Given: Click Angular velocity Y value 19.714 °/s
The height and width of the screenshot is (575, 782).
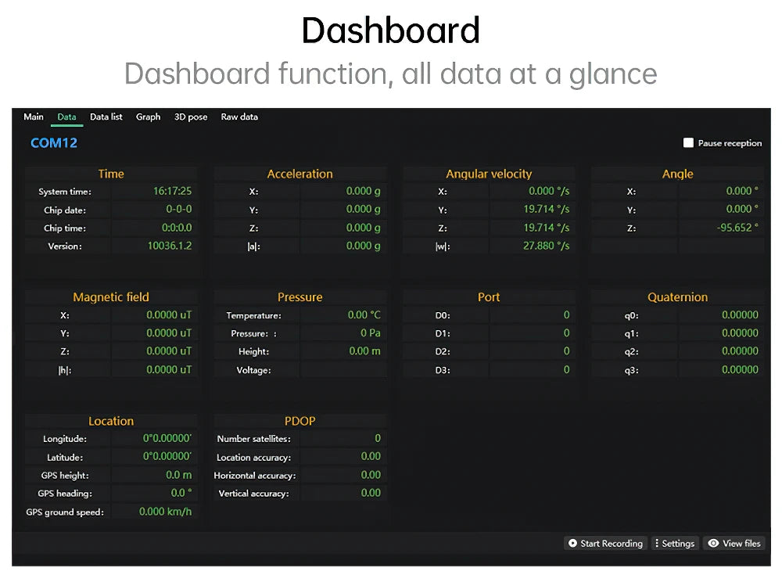Looking at the screenshot, I should click(x=546, y=209).
